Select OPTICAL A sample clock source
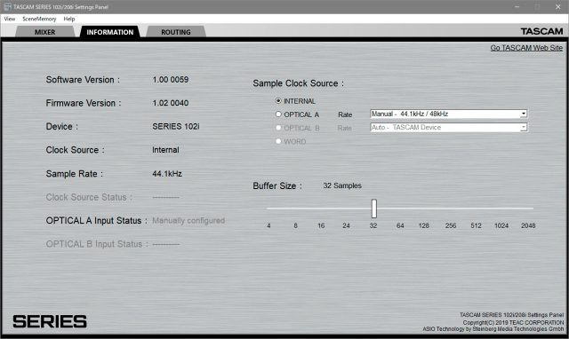 coord(278,114)
